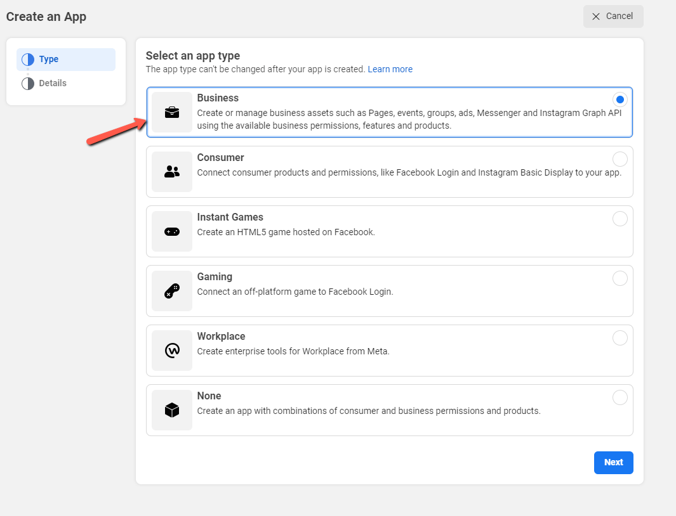Pick the Gaming radio button

pyautogui.click(x=620, y=278)
